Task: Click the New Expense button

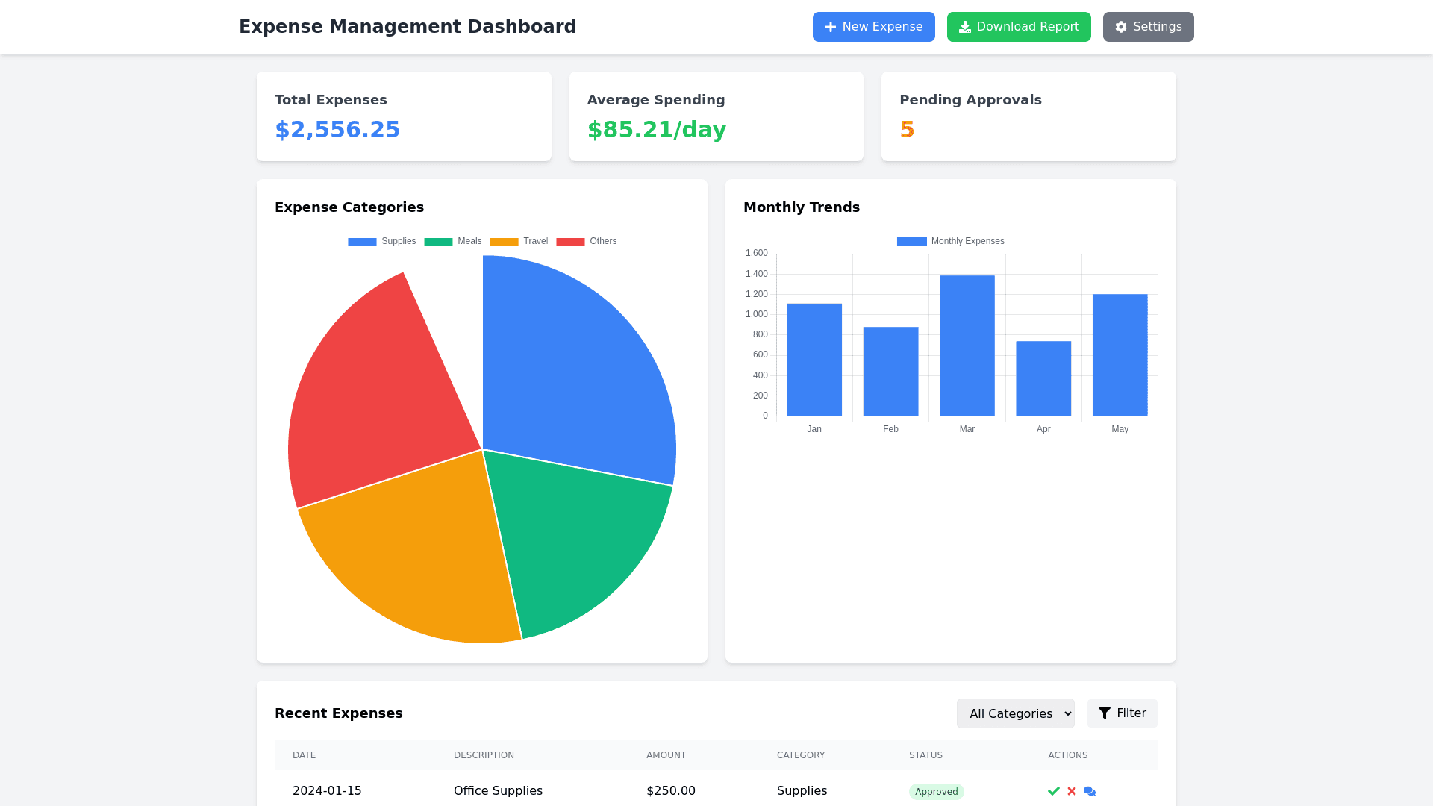Action: pos(873,27)
